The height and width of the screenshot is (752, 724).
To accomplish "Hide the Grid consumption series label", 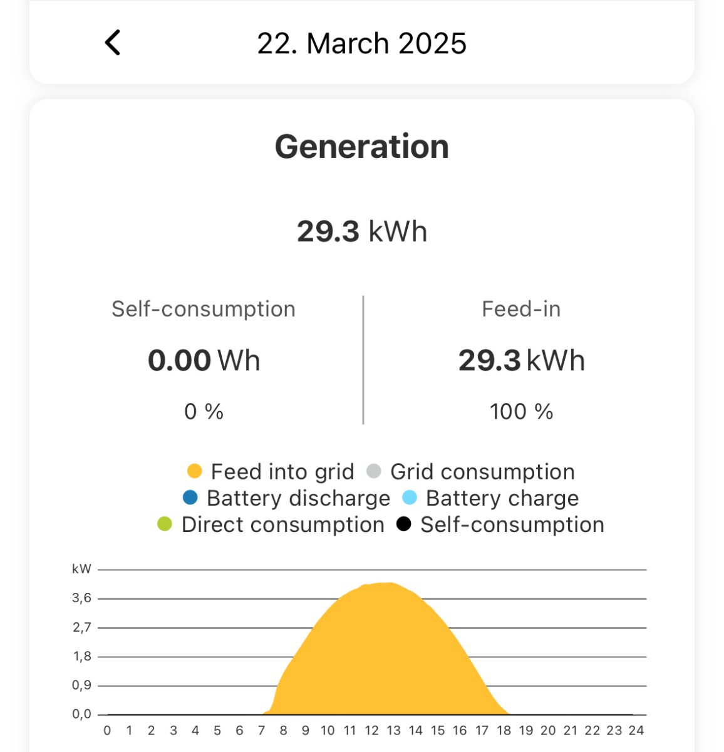I will [x=482, y=471].
